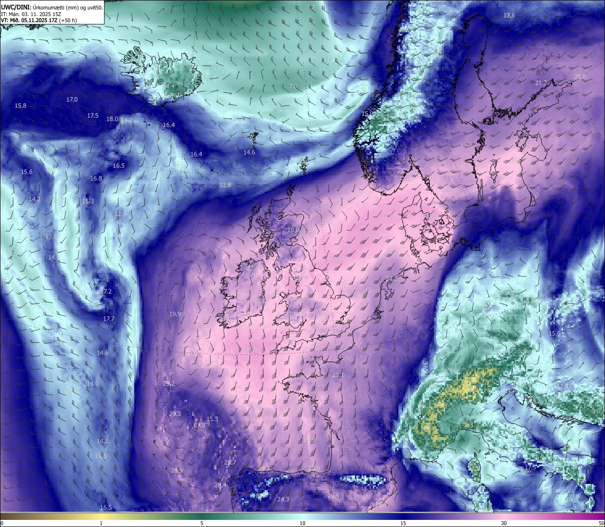Image resolution: width=605 pixels, height=527 pixels.
Task: Click the 1 tick label on color scale
Action: [x=101, y=523]
